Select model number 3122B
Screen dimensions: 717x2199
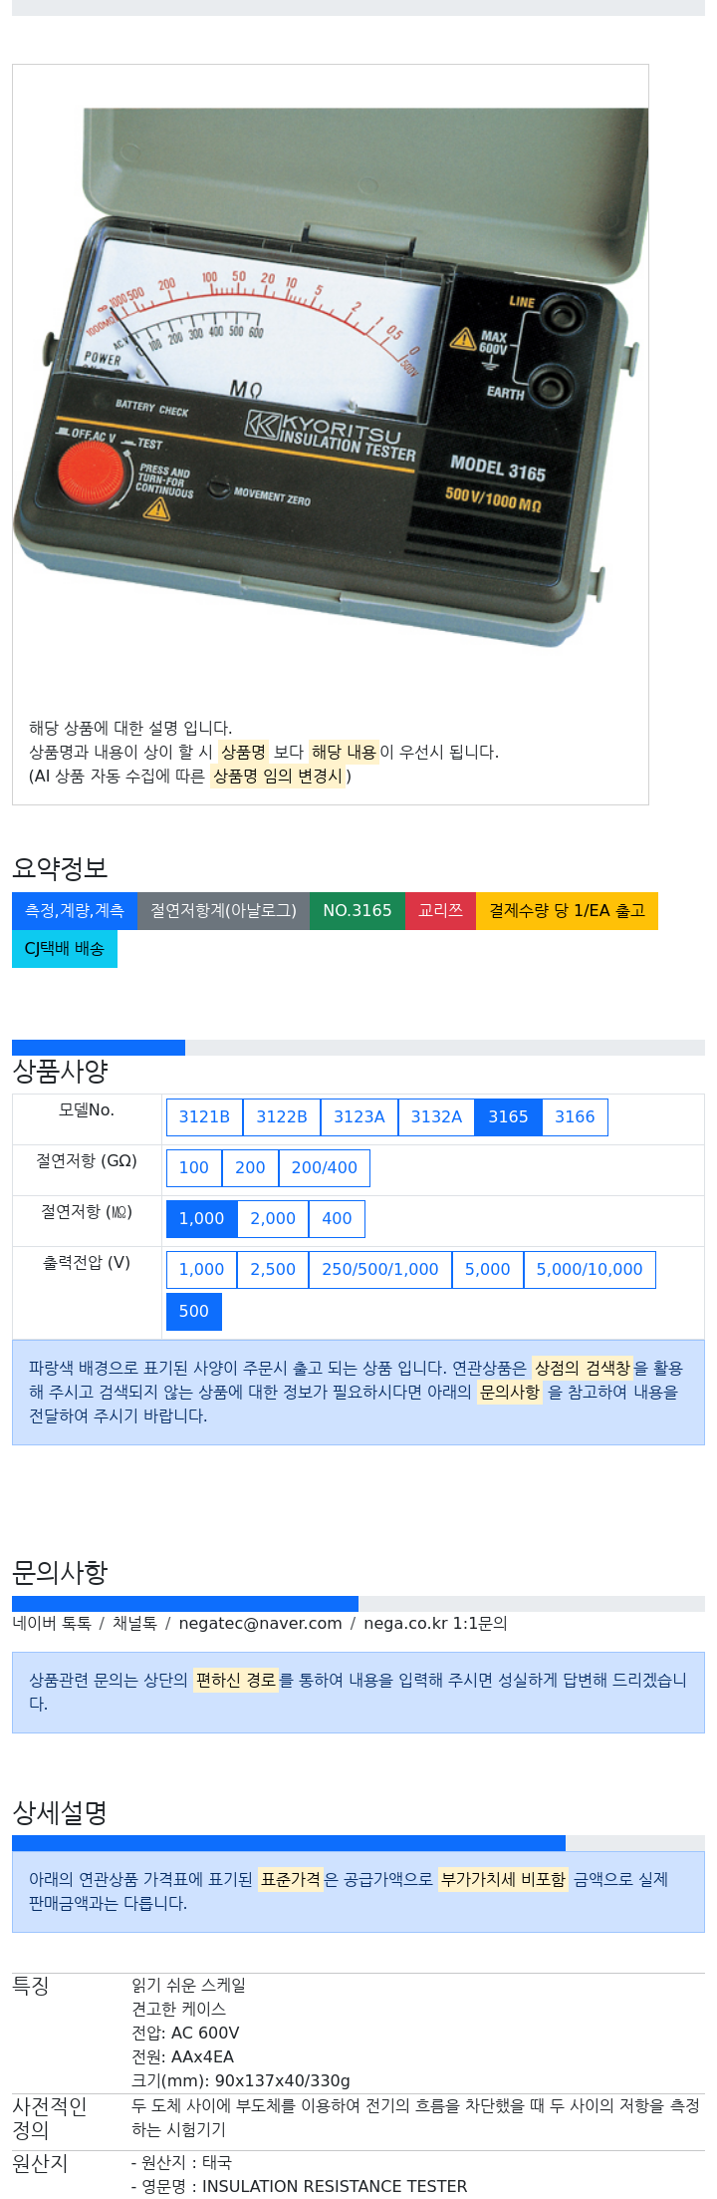tap(282, 1116)
